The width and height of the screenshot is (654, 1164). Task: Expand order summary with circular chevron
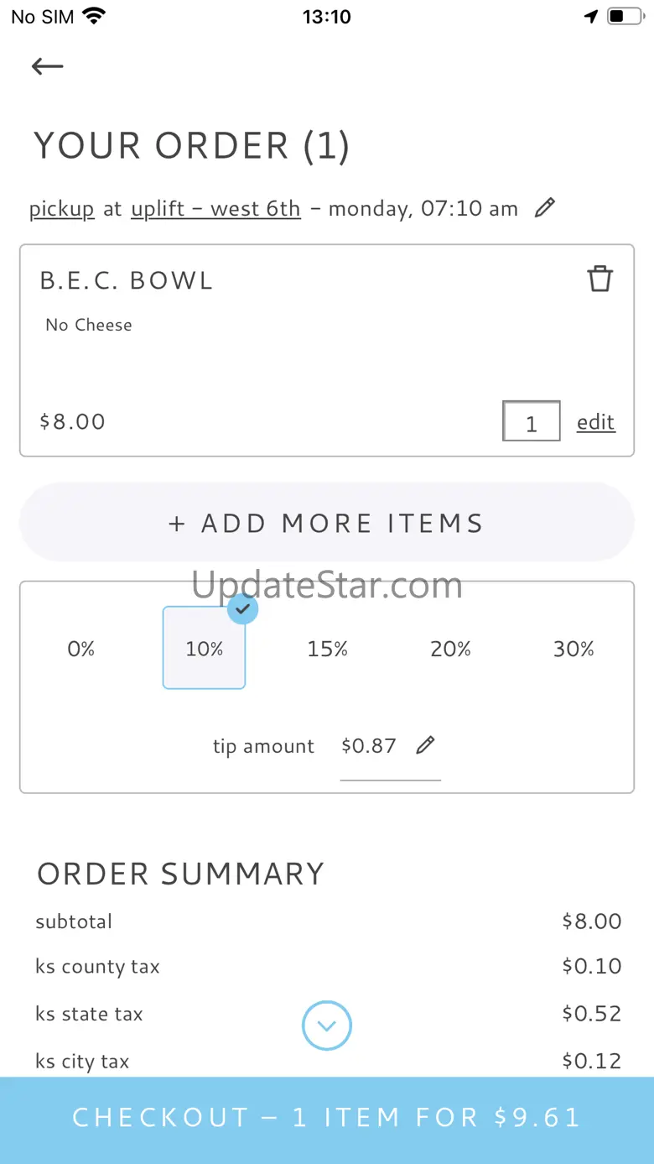[x=327, y=1026]
